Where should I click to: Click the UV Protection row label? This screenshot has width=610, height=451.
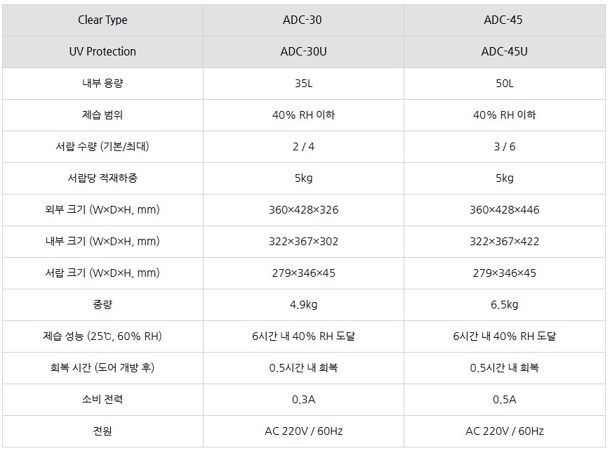[x=102, y=51]
